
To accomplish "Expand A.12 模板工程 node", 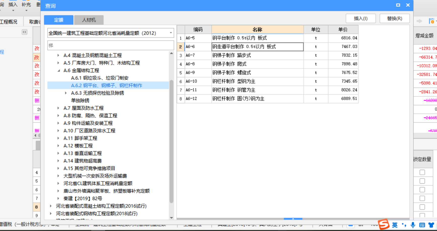I will pos(58,146).
